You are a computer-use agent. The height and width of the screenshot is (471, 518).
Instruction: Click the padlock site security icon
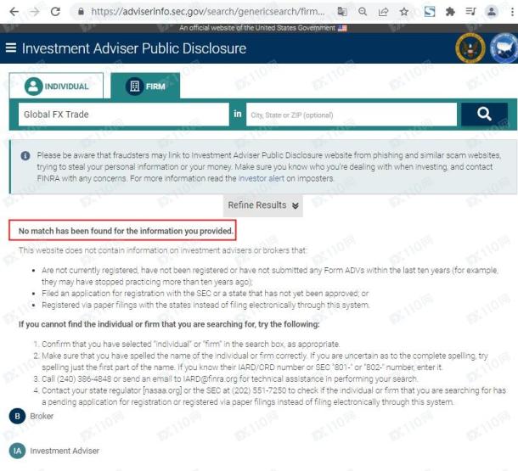pos(81,12)
